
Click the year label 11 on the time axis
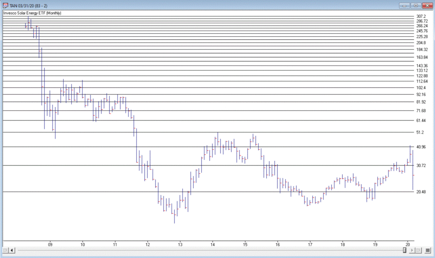tap(115, 244)
